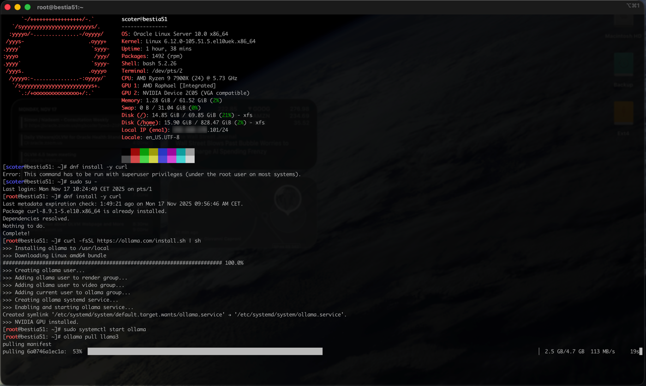Click the Adding current user to ollama group line
The height and width of the screenshot is (386, 646).
click(66, 292)
